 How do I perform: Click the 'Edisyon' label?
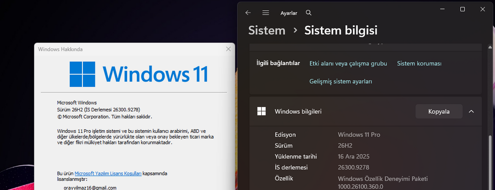click(286, 135)
